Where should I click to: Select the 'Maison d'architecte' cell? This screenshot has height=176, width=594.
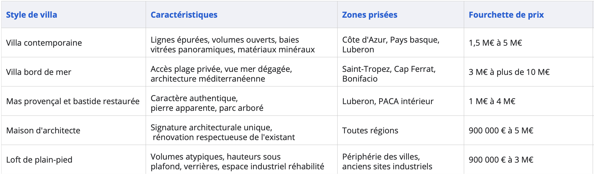(x=73, y=130)
